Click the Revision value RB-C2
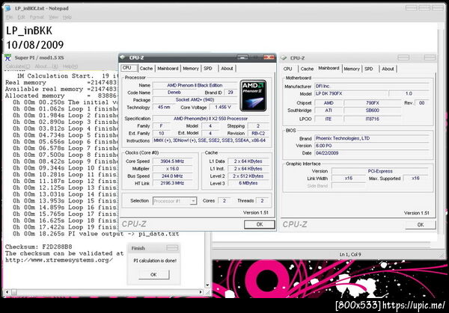The width and height of the screenshot is (449, 313). (x=258, y=133)
